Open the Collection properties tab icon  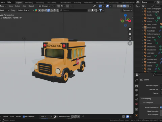136,109
